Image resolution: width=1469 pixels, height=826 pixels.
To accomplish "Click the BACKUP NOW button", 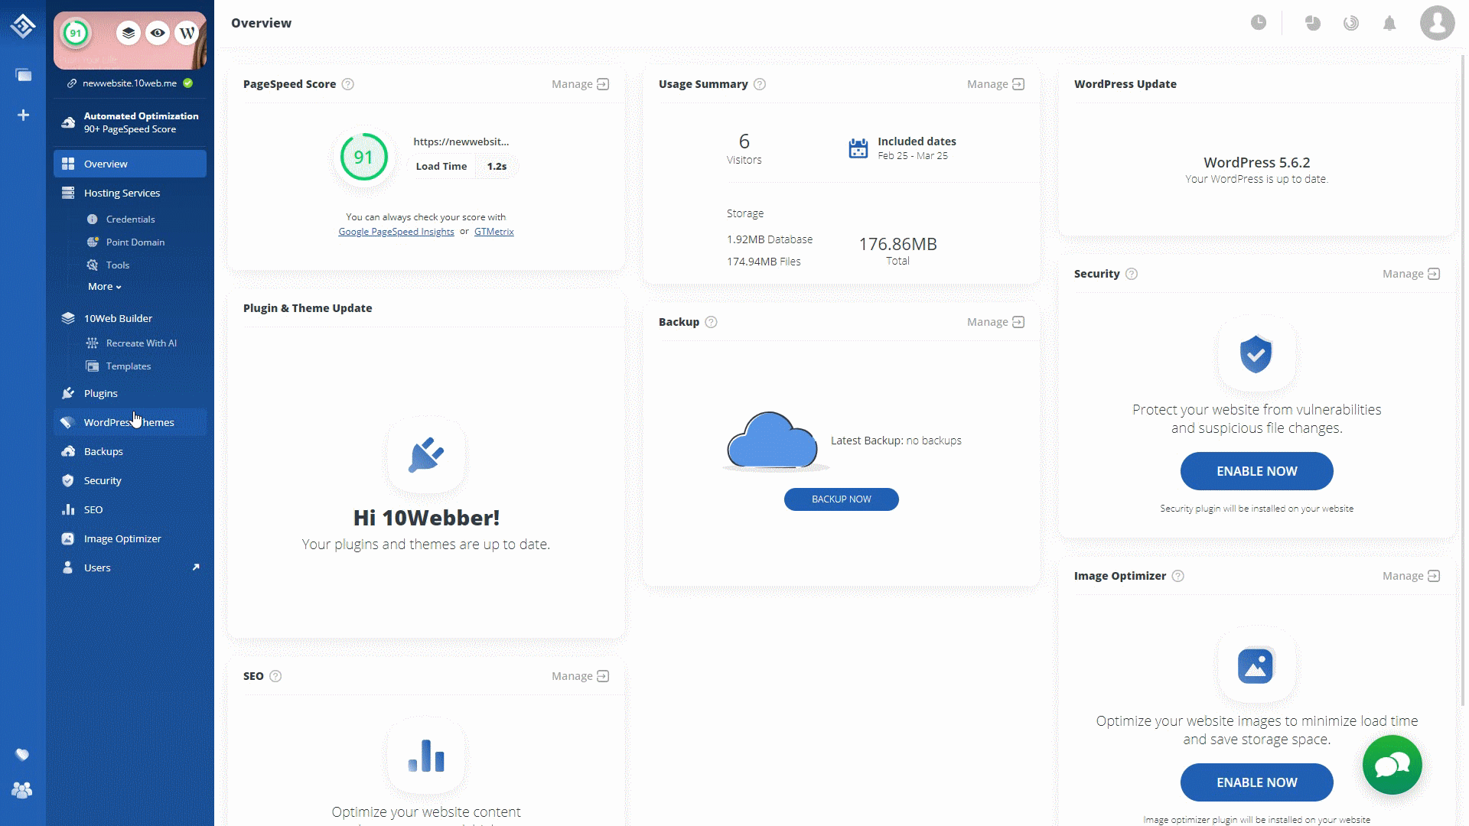I will (x=842, y=499).
